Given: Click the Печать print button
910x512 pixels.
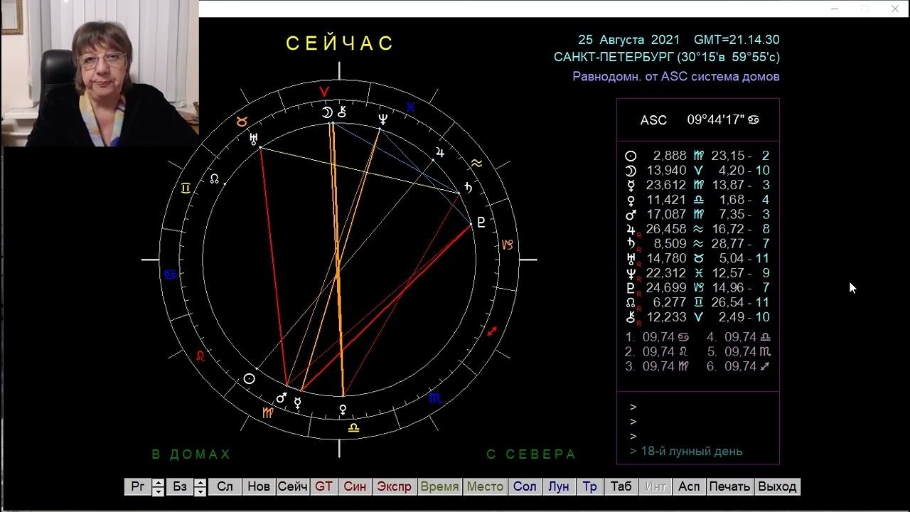Looking at the screenshot, I should pos(729,486).
